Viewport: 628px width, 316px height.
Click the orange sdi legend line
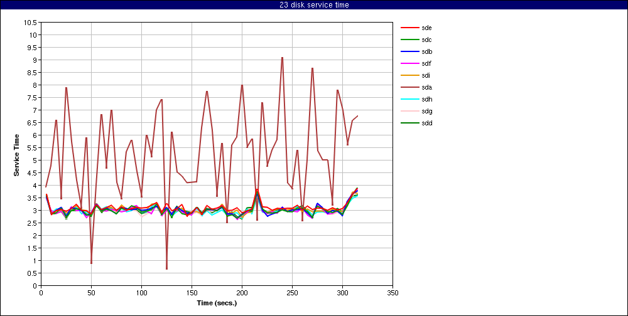(409, 75)
